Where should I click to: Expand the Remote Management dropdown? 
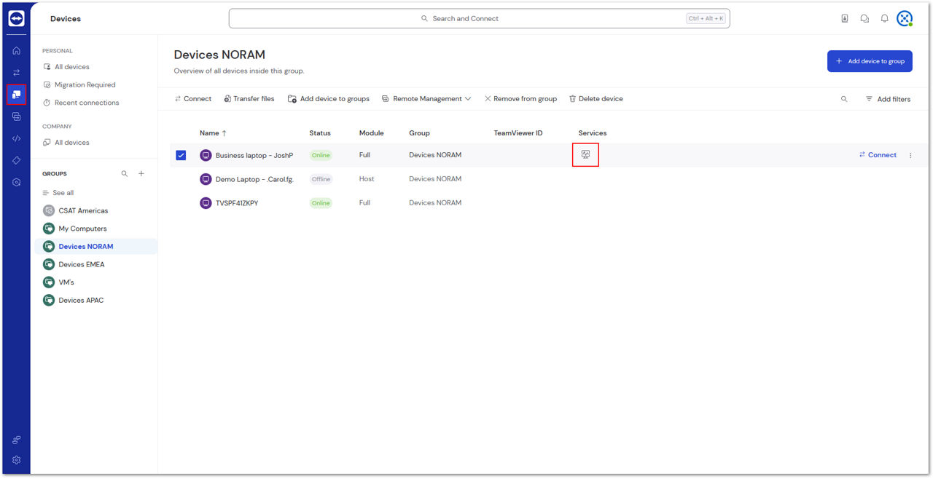point(426,99)
